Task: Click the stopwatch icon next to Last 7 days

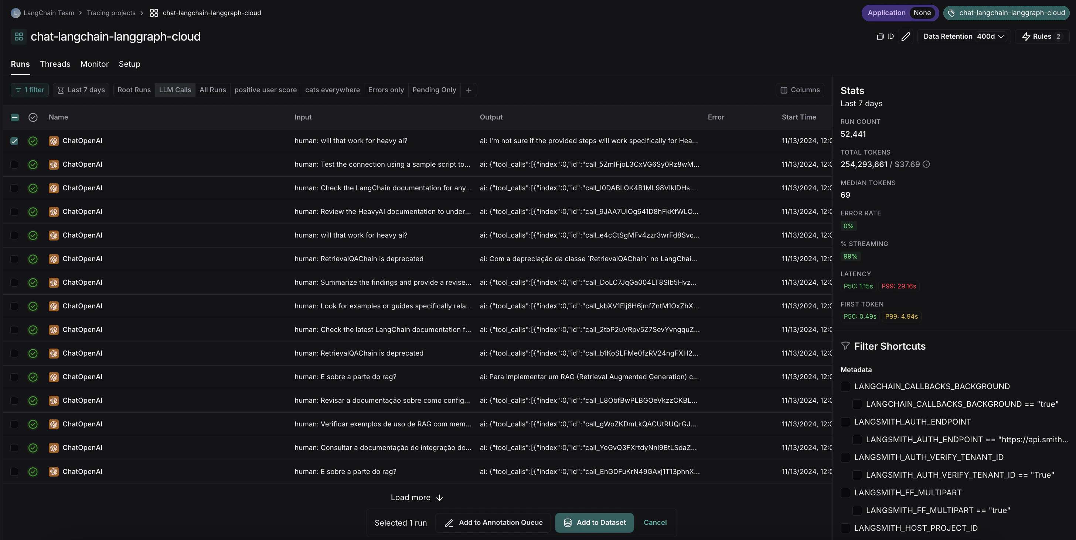Action: 61,90
